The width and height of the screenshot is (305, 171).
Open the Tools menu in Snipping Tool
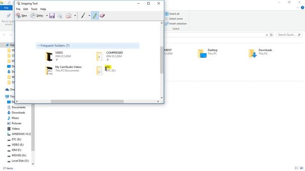(34, 9)
